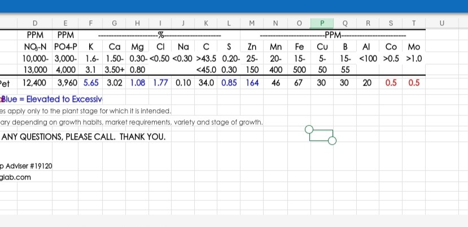The height and width of the screenshot is (227, 468).
Task: Click the 'Blue = Elevated to Excessive' cell
Action: pyautogui.click(x=42, y=99)
